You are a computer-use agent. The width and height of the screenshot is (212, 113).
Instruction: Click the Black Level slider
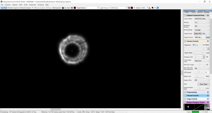point(200,76)
